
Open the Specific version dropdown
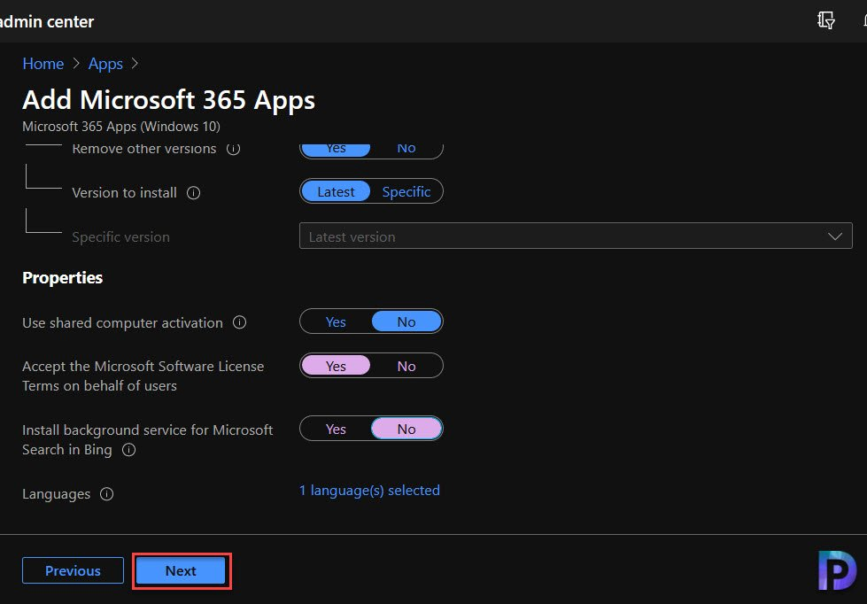pyautogui.click(x=576, y=236)
